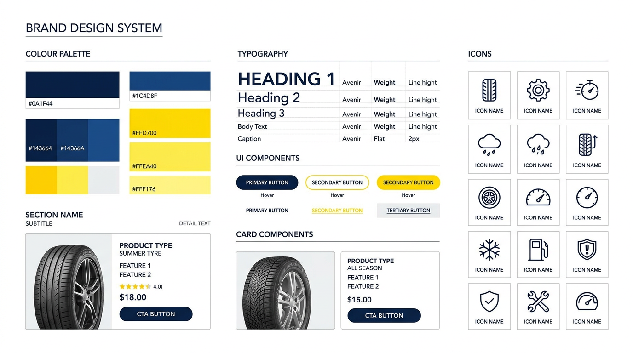This screenshot has width=633, height=353.
Task: Click the fully round dial gauge icon
Action: tap(587, 198)
